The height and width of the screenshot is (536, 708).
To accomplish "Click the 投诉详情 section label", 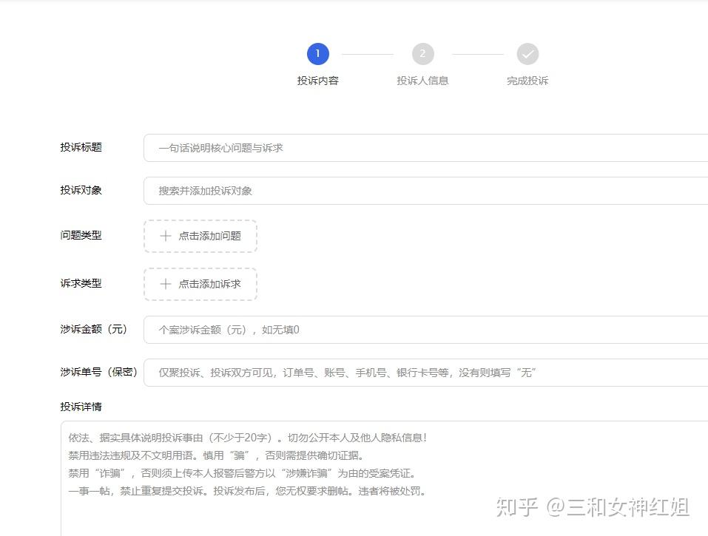I will pyautogui.click(x=81, y=407).
